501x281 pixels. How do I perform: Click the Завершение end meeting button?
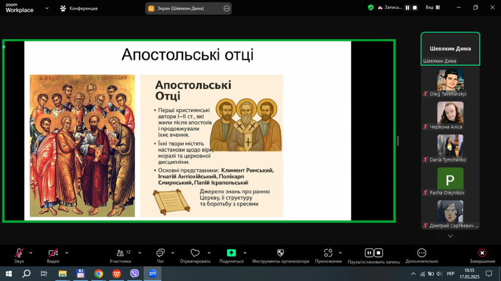(x=482, y=253)
